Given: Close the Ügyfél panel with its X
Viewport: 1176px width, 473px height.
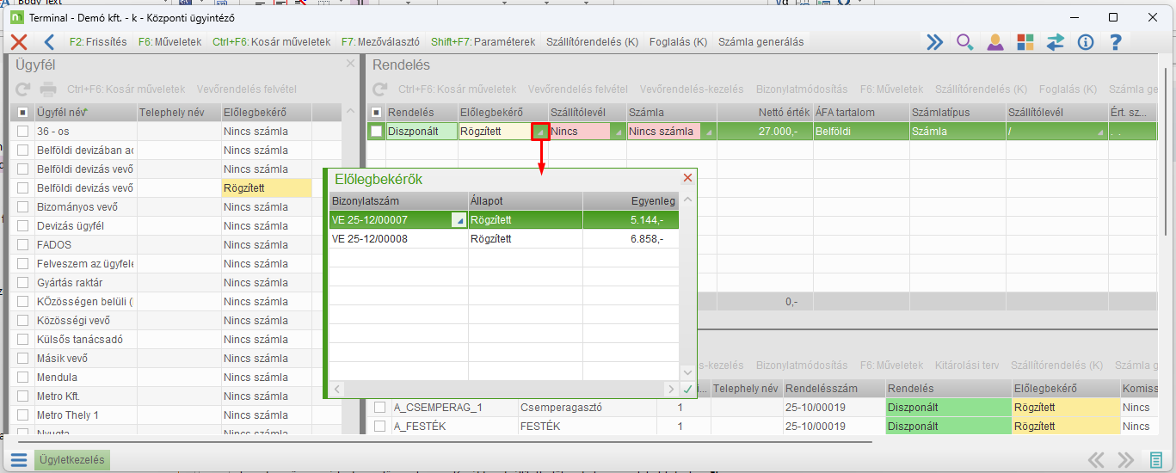Looking at the screenshot, I should tap(350, 64).
